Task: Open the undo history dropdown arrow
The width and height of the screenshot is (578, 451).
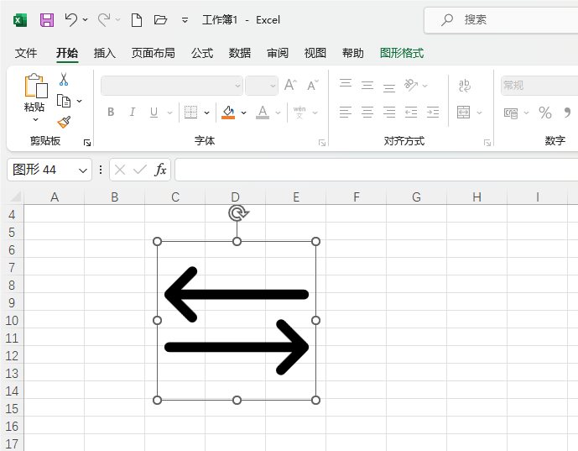Action: pyautogui.click(x=86, y=19)
